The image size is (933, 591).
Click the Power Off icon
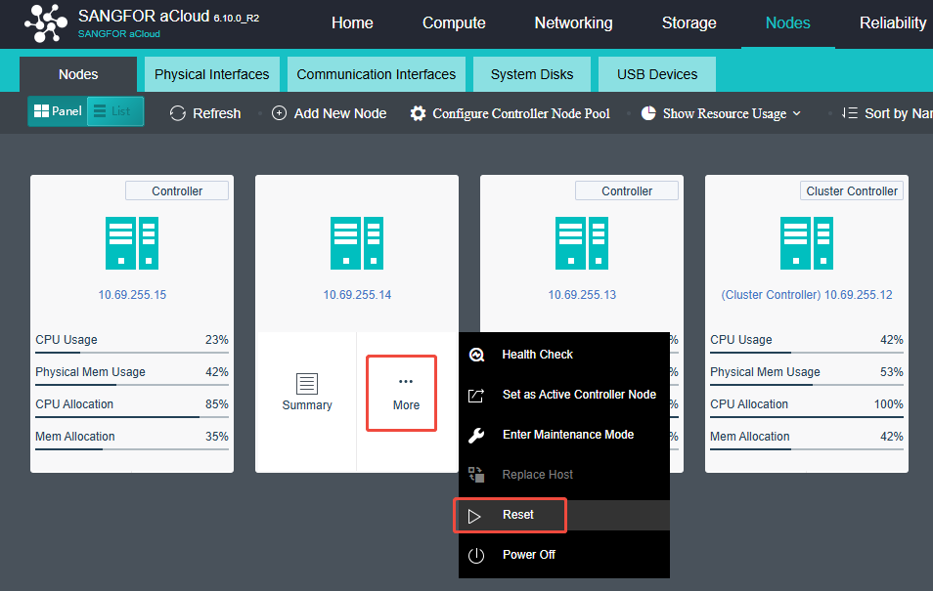click(476, 555)
